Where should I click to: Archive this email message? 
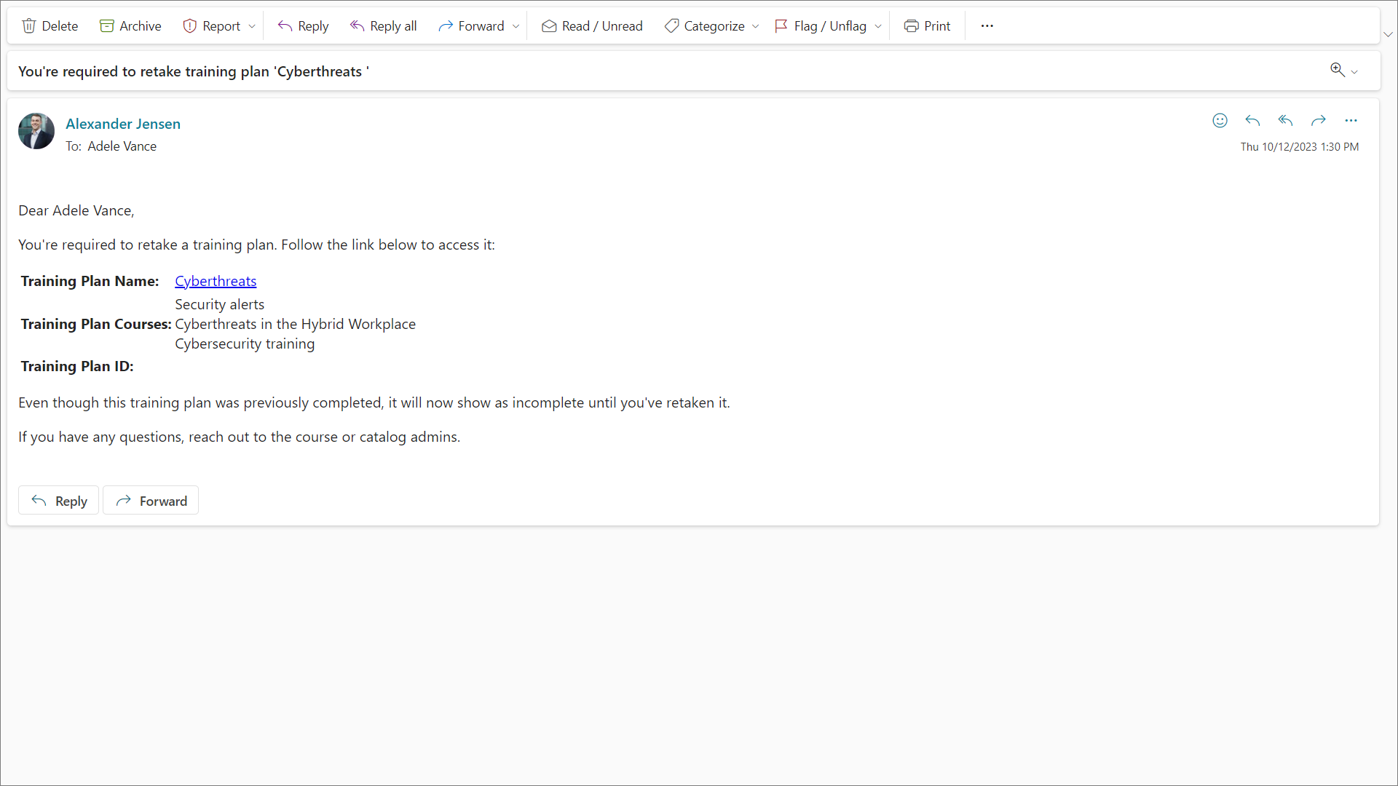click(x=130, y=26)
